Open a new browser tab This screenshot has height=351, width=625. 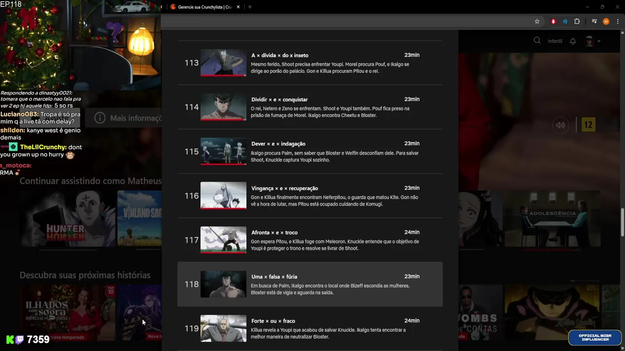coord(250,7)
